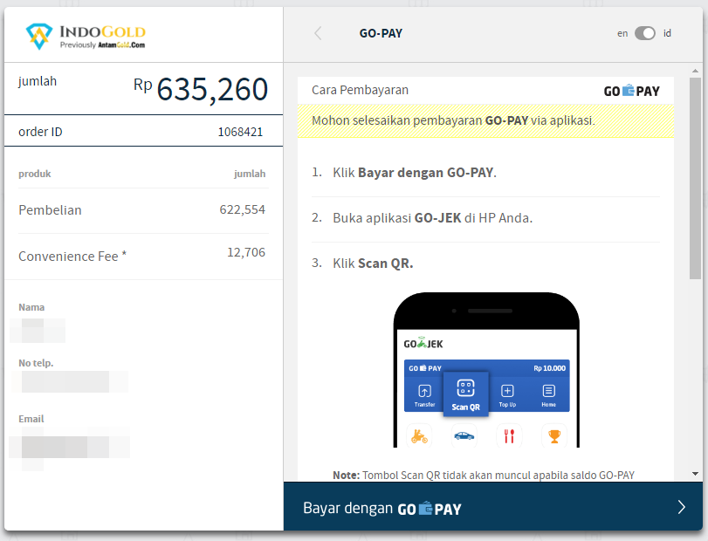708x541 pixels.
Task: Toggle language switch between en and id
Action: click(x=645, y=33)
